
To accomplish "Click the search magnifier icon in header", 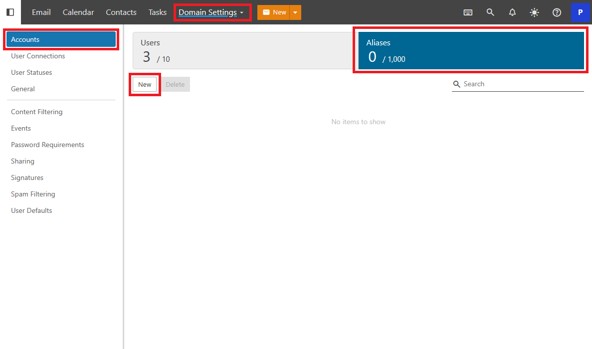I will (x=490, y=12).
